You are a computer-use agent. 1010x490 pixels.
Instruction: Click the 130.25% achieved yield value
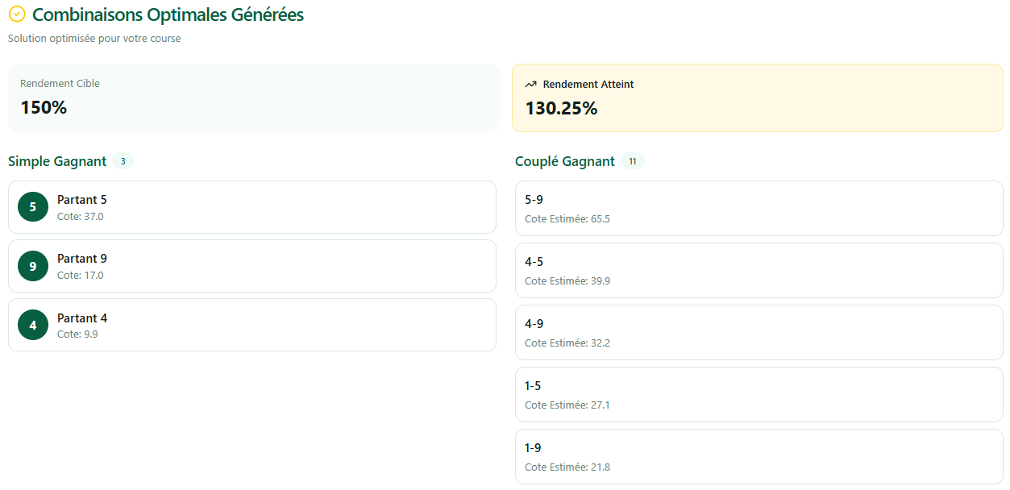(x=561, y=108)
